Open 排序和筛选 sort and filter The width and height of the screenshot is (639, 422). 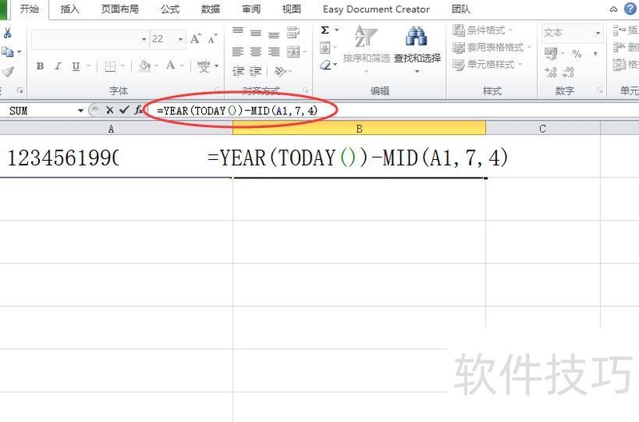(x=367, y=49)
